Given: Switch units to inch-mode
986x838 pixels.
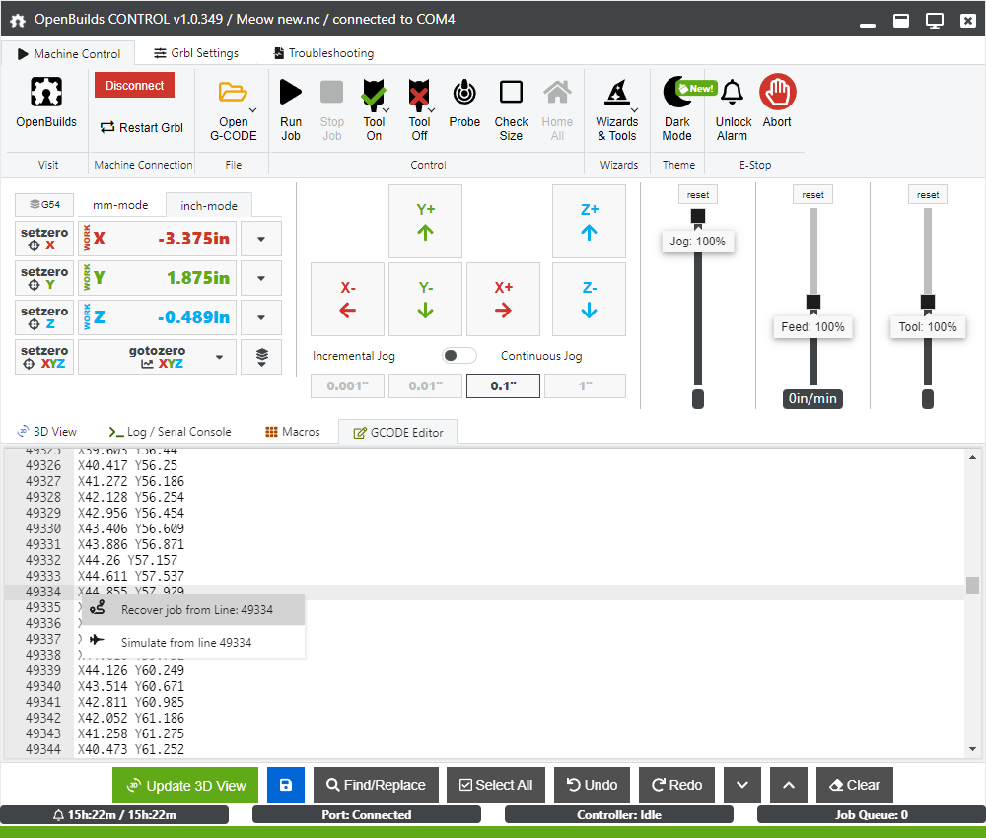Looking at the screenshot, I should pyautogui.click(x=209, y=206).
